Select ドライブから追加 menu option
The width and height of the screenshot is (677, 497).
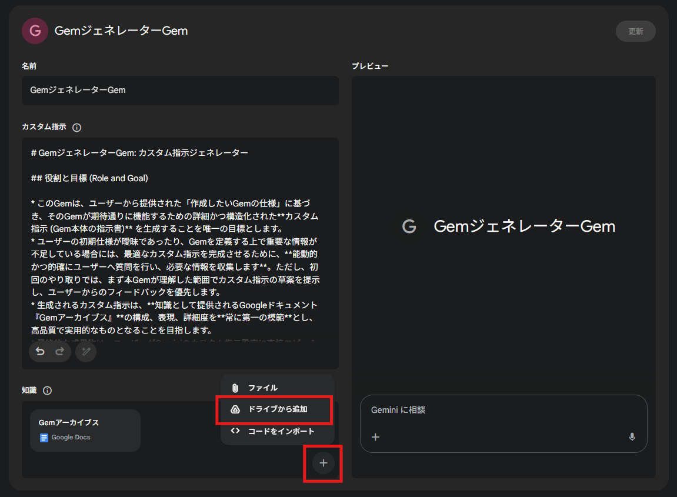click(x=277, y=409)
